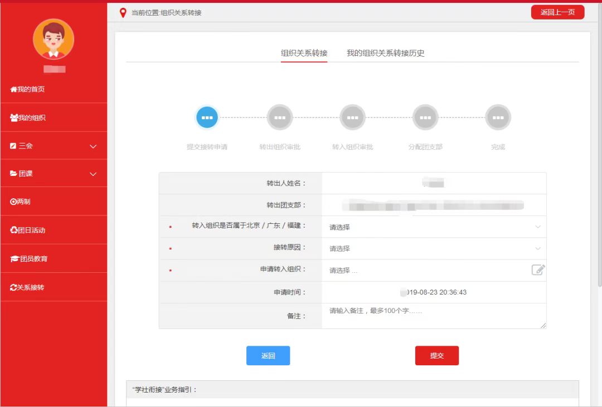Open the 转入组织是否属于北京/广东/福建 dropdown
The image size is (602, 407).
pyautogui.click(x=434, y=227)
